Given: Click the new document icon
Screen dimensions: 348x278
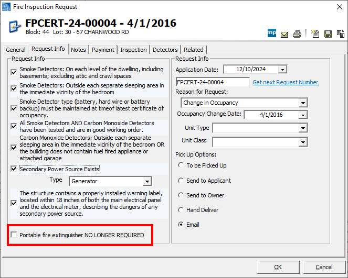Looking at the screenshot, I should coord(315,34).
